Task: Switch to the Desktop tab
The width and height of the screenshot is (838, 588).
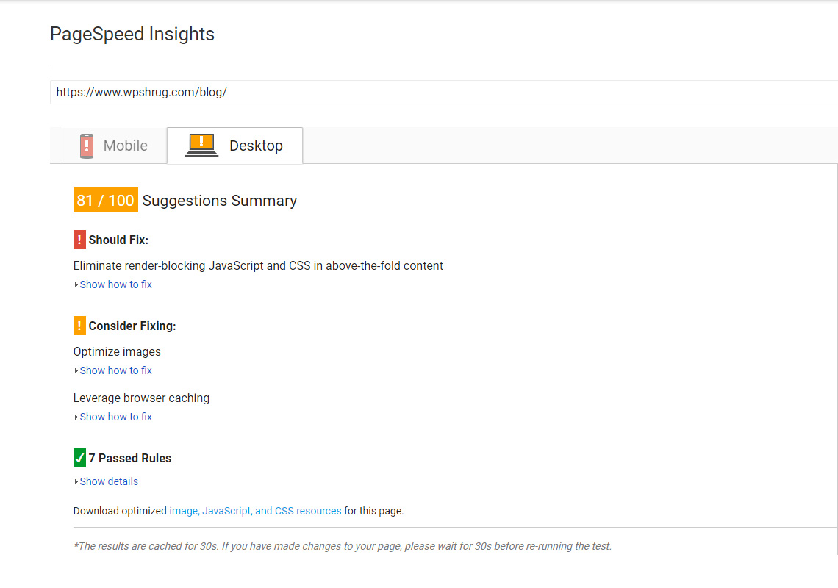Action: click(x=235, y=146)
